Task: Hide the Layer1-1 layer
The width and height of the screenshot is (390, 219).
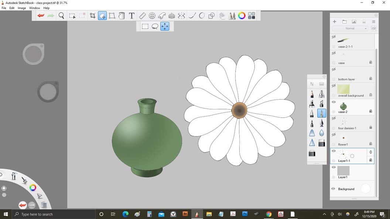Action: (x=334, y=151)
